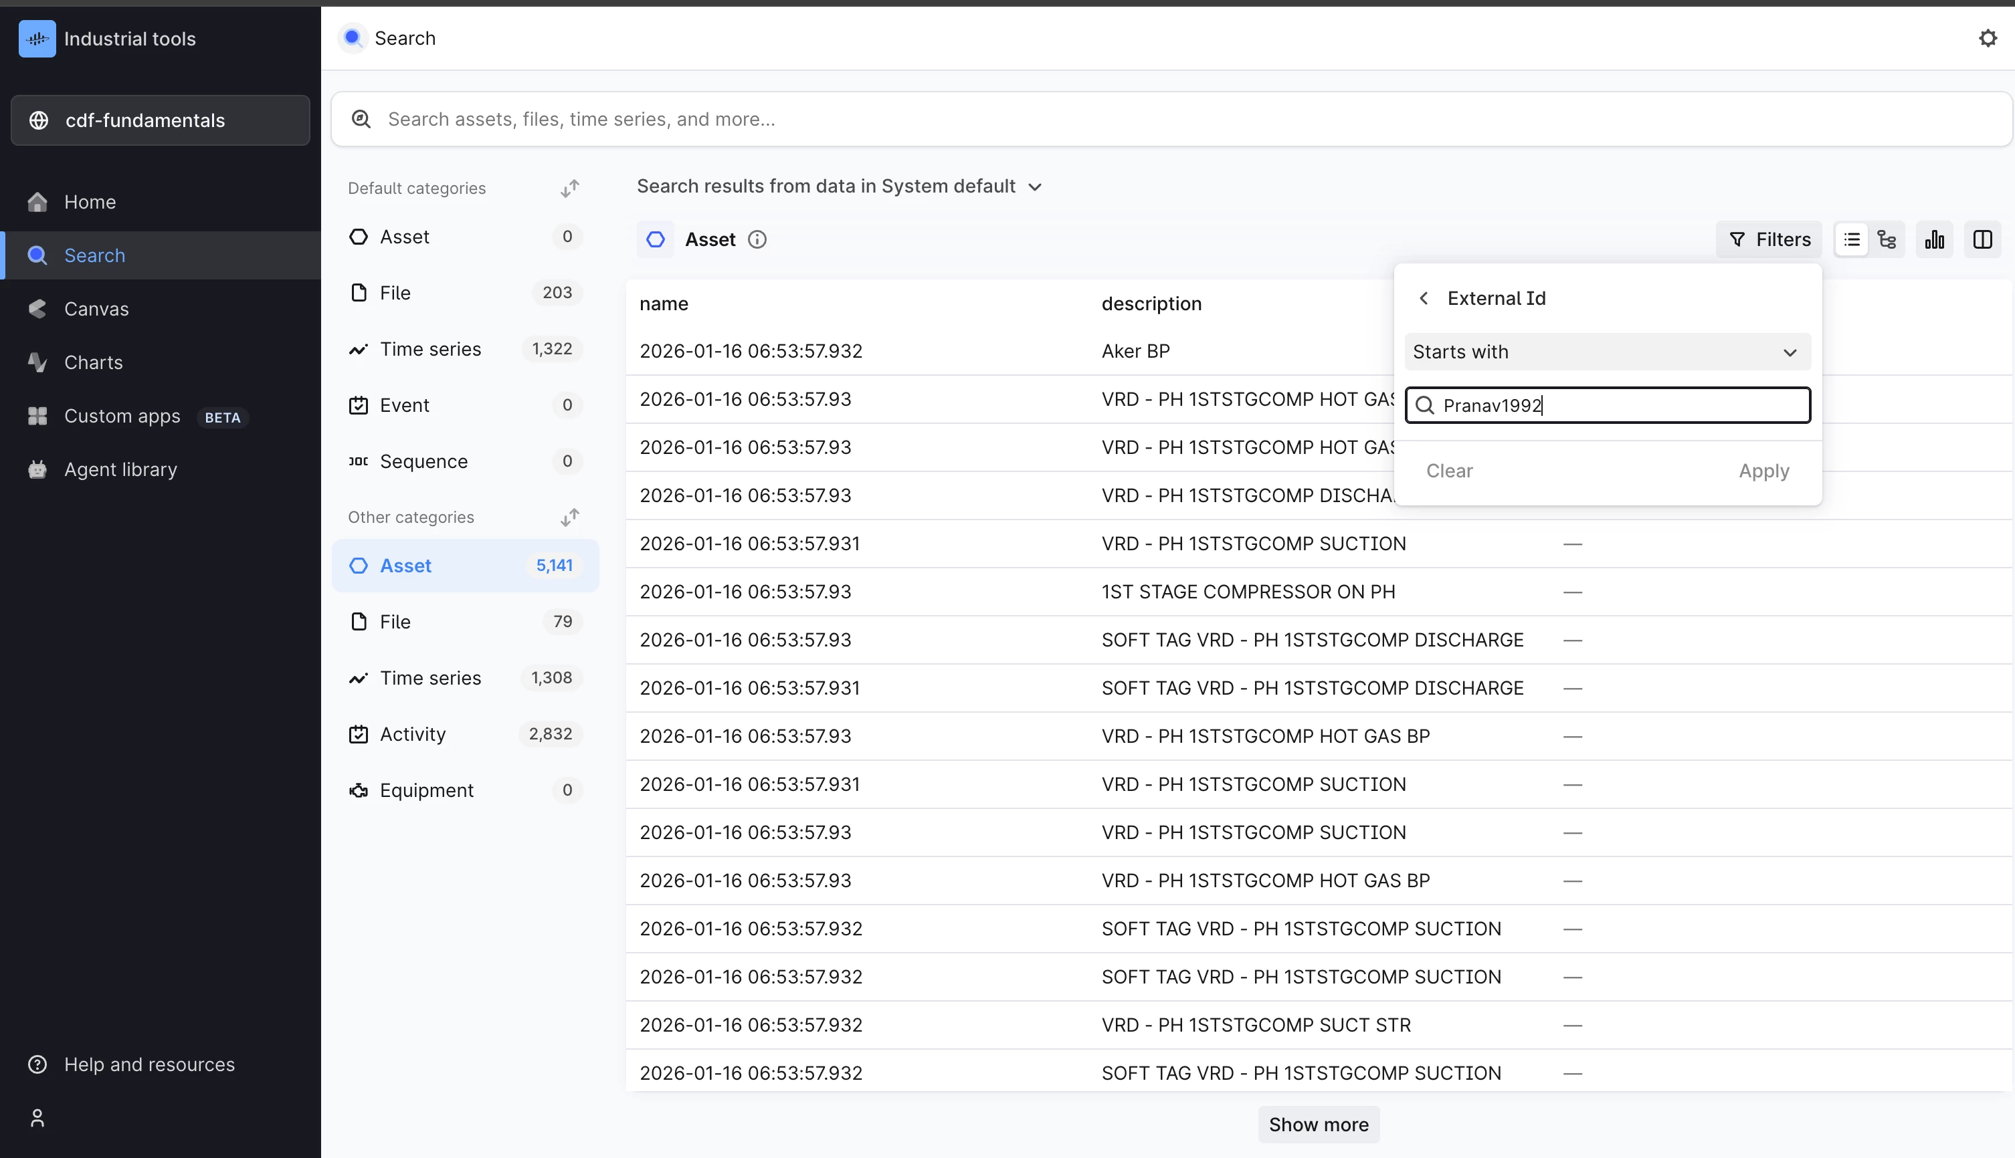Go back using External Id chevron
Screen dimensions: 2015x1158
1424,298
